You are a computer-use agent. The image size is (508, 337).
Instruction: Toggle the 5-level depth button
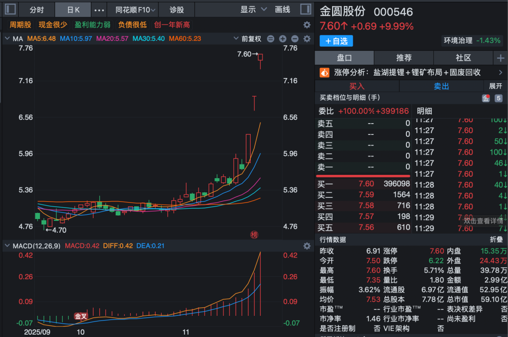pos(498,98)
